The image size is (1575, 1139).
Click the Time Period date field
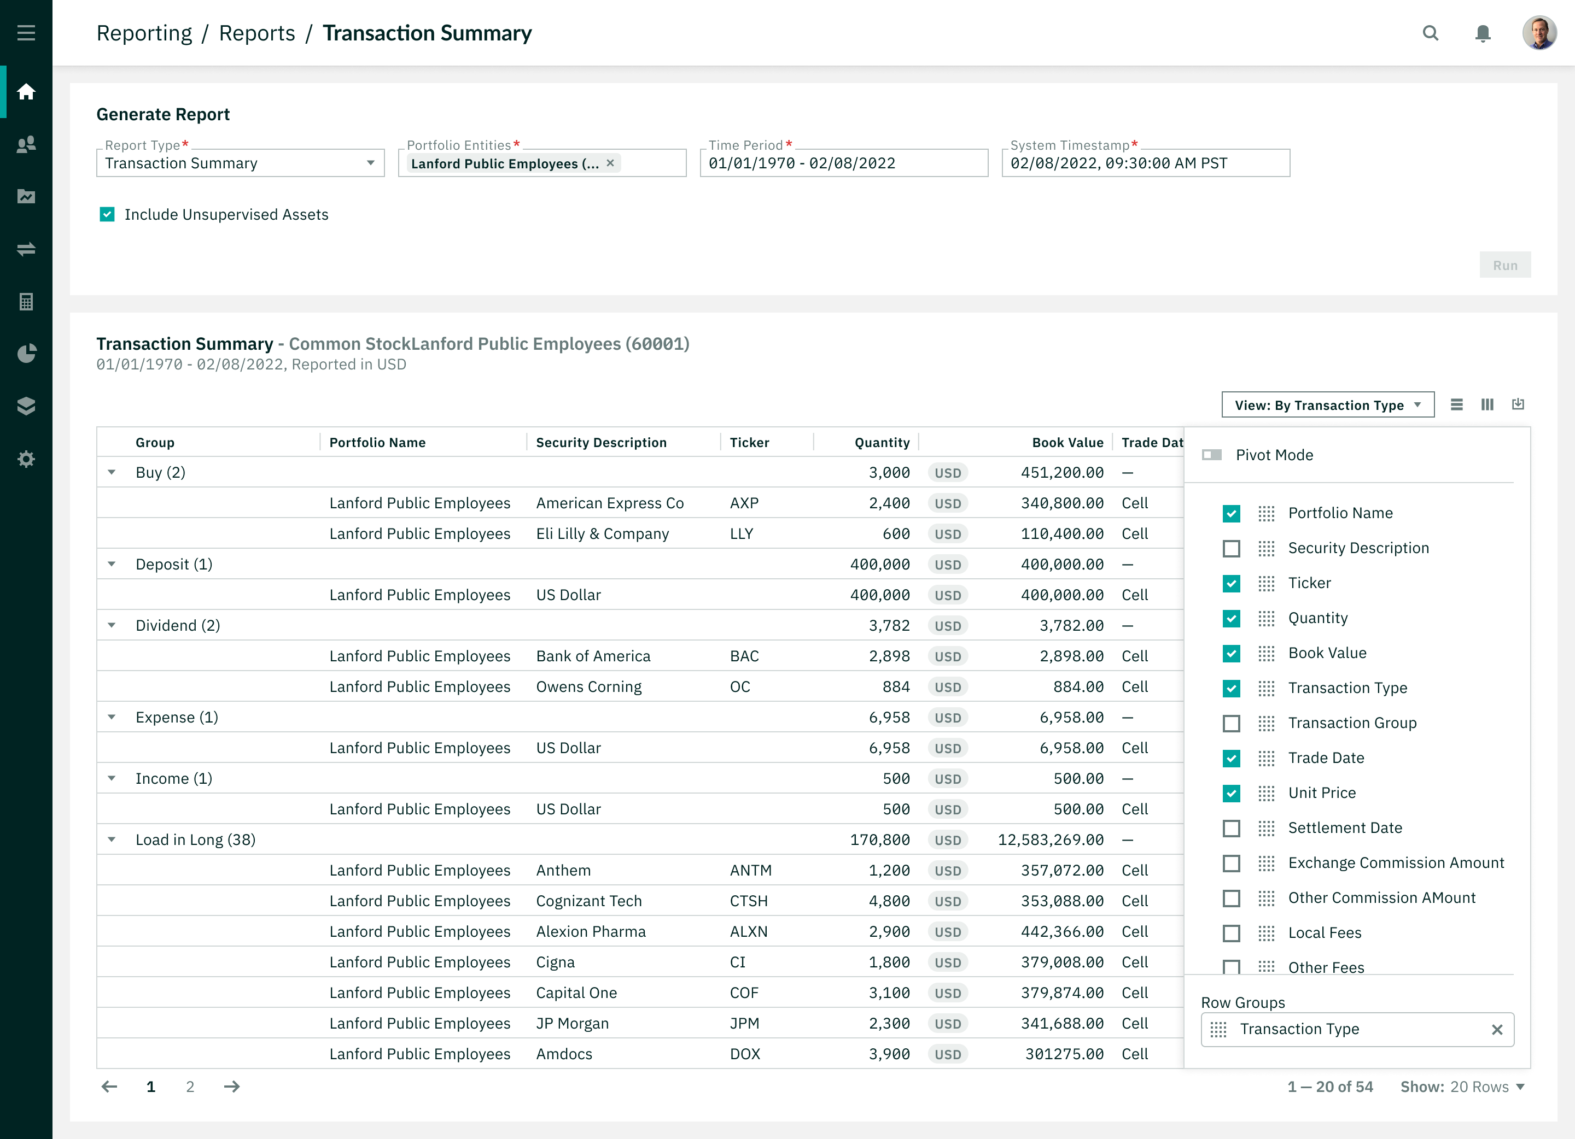[x=843, y=163]
